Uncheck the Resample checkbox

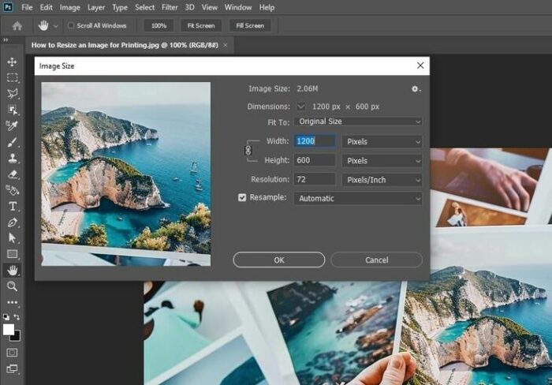[x=242, y=197]
